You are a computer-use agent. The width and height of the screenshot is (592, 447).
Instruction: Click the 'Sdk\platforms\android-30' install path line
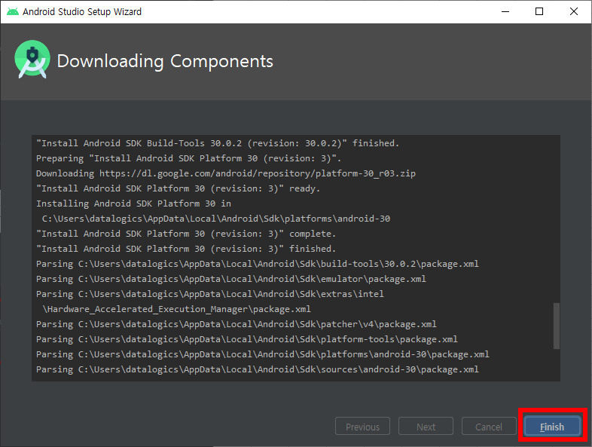[216, 219]
